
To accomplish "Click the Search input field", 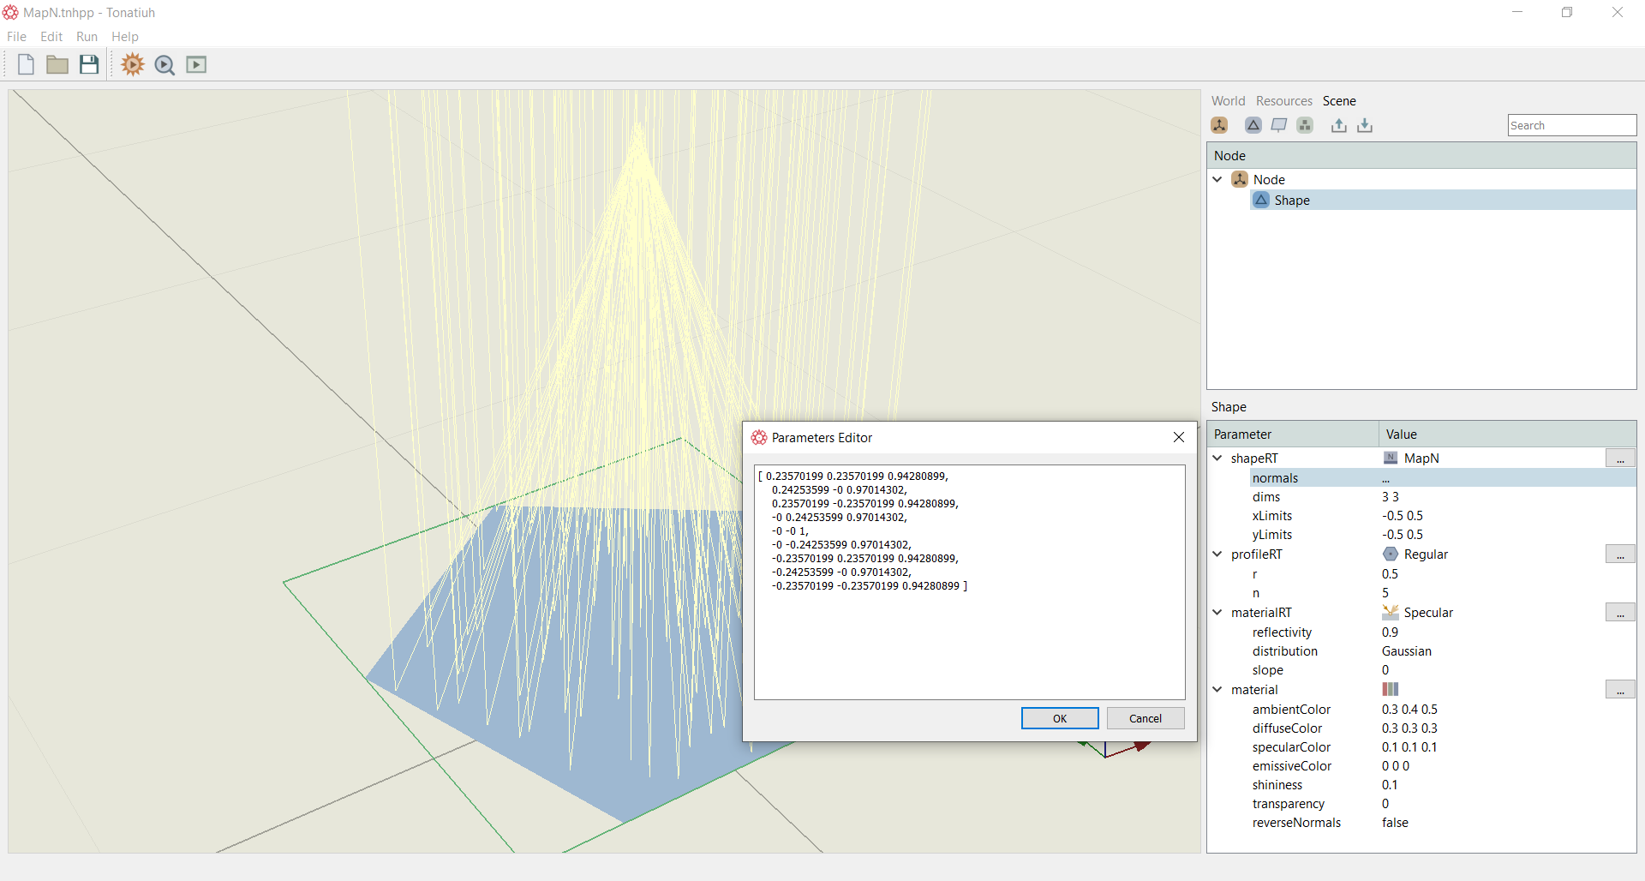I will 1572,125.
